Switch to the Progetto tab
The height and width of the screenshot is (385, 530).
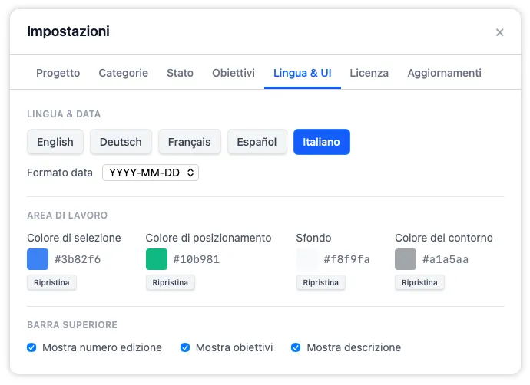click(x=58, y=73)
